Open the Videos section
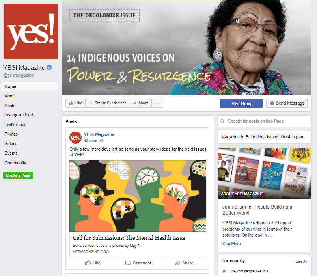The width and height of the screenshot is (317, 276). tap(11, 144)
